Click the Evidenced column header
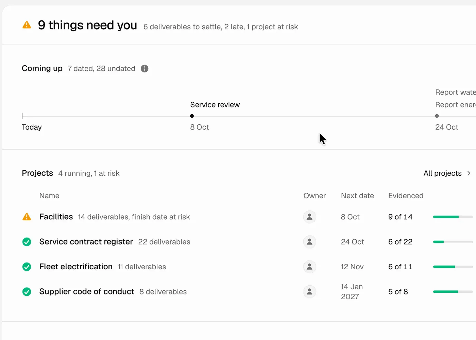This screenshot has width=476, height=340. (406, 196)
